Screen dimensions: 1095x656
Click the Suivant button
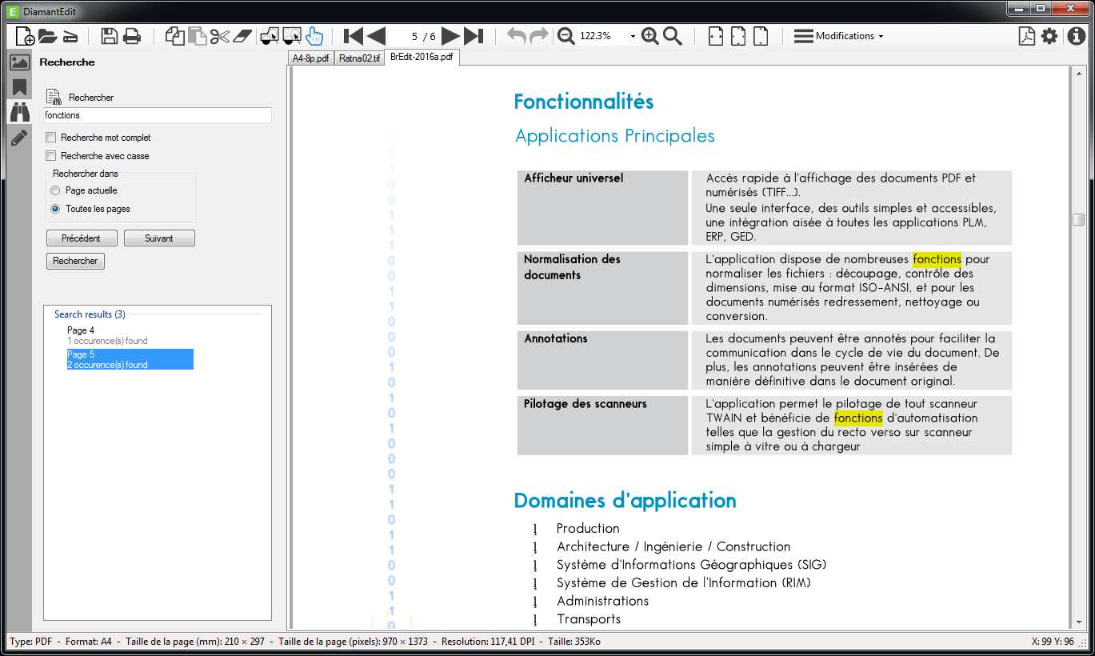point(159,238)
